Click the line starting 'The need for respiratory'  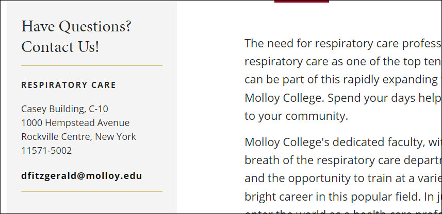342,44
